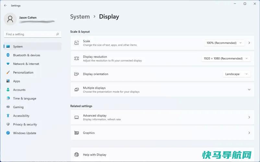This screenshot has height=162, width=260.
Task: Open Privacy & security settings
Action: (x=32, y=124)
